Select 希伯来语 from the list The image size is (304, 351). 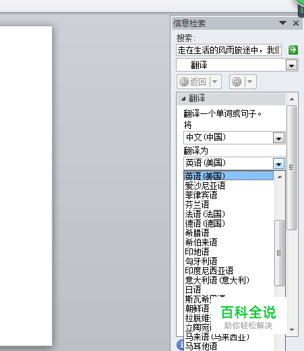point(229,242)
